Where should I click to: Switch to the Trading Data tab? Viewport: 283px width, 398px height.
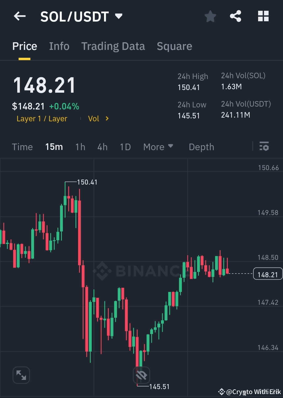click(x=113, y=46)
